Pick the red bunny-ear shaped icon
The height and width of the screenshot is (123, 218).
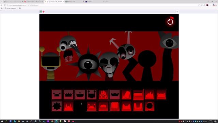pos(138,106)
